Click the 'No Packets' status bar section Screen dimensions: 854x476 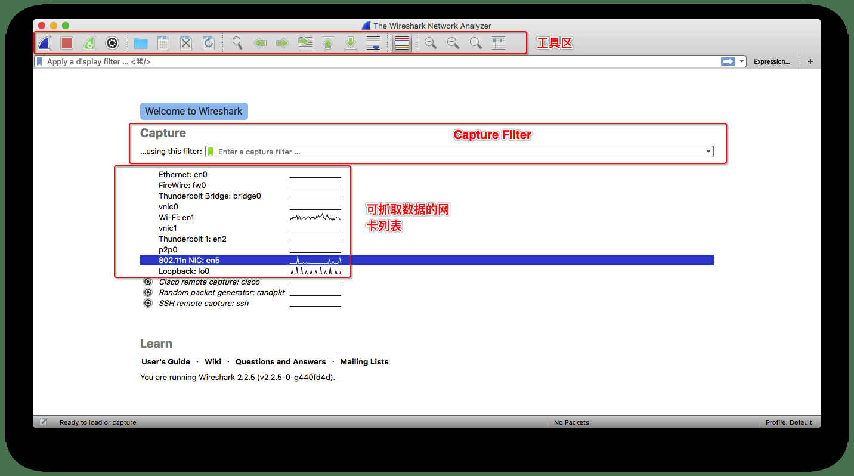[571, 422]
